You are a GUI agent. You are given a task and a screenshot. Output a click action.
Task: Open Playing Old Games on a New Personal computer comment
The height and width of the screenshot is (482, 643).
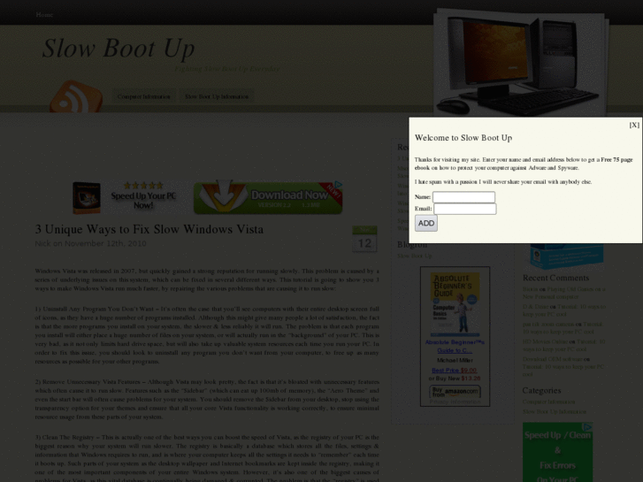pyautogui.click(x=564, y=293)
